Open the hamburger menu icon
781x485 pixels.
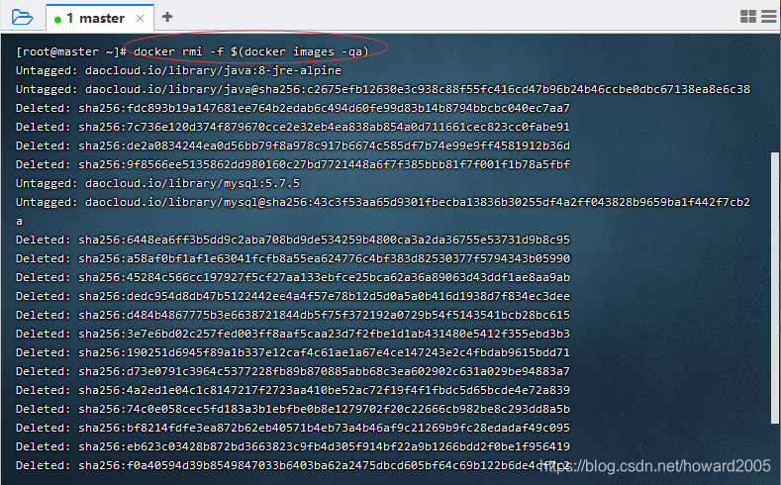769,17
